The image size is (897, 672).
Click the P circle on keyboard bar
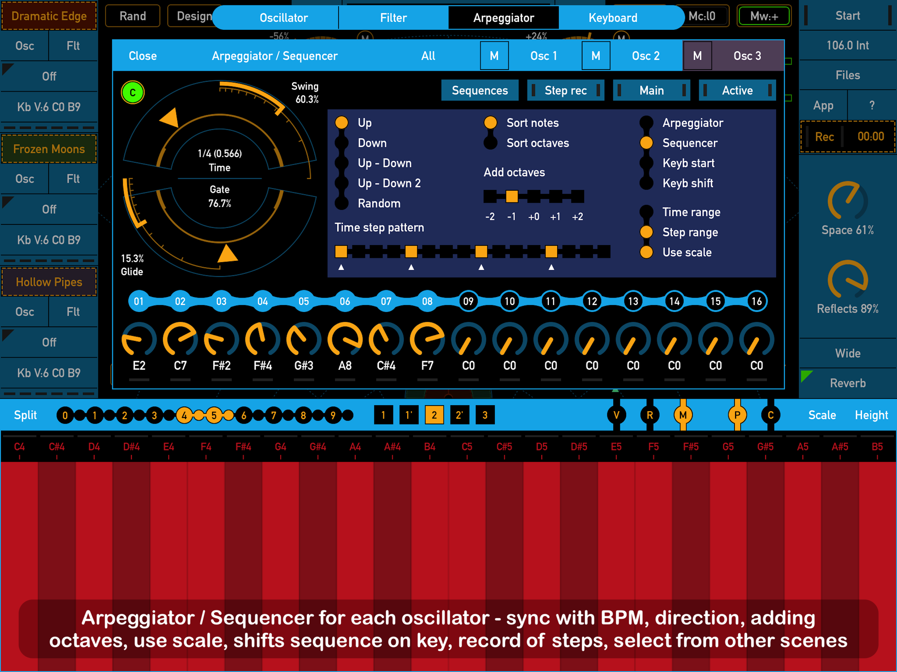[737, 415]
